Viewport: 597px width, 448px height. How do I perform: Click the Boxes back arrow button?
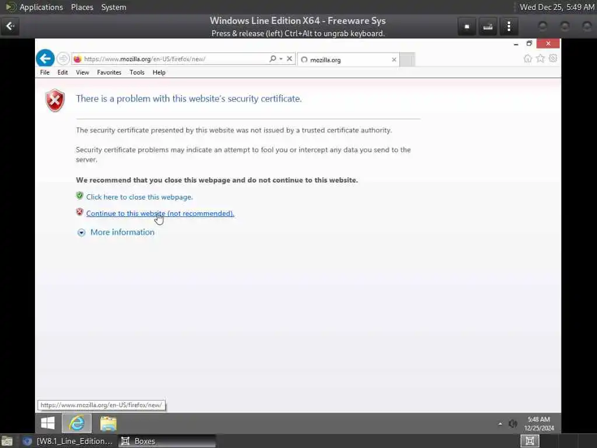click(10, 26)
